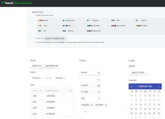Viewport: 165px width, 119px height.
Task: Open filter for Estimated Users column
Action: click(71, 91)
